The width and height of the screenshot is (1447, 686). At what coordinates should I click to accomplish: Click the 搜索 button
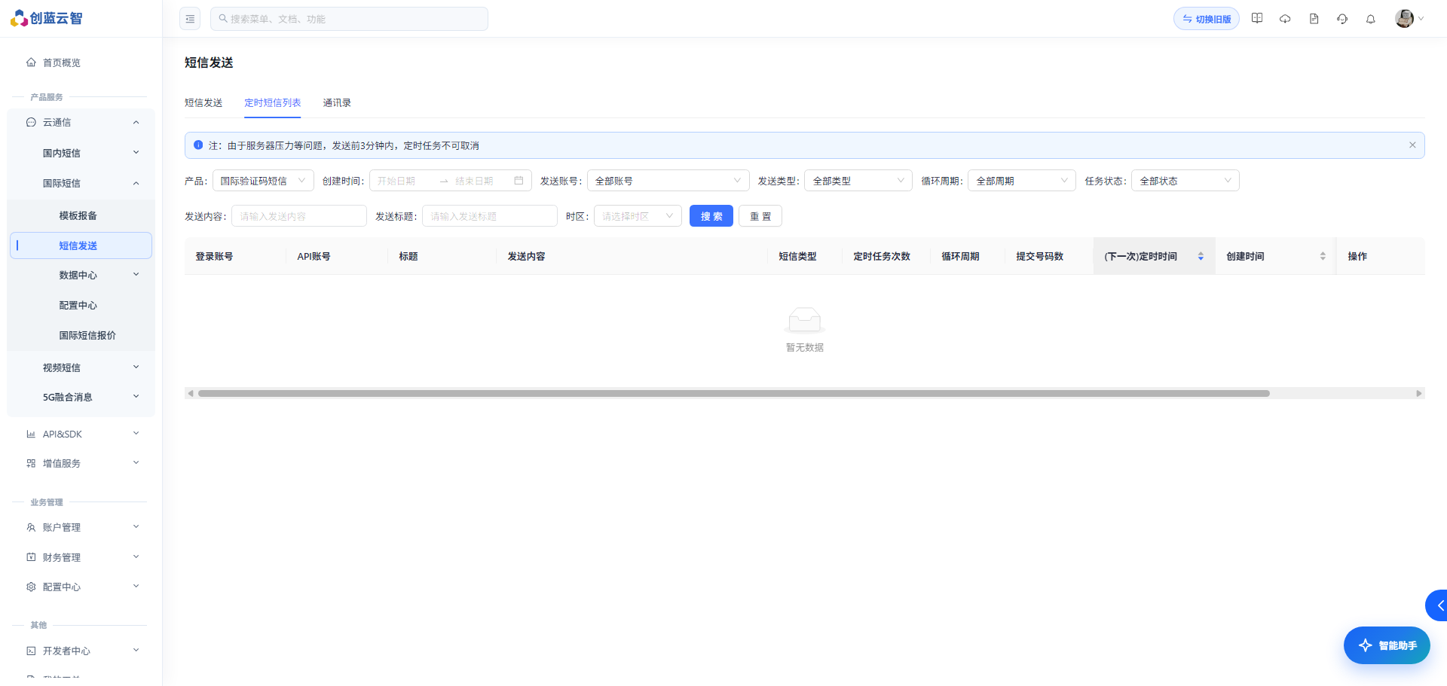point(711,216)
